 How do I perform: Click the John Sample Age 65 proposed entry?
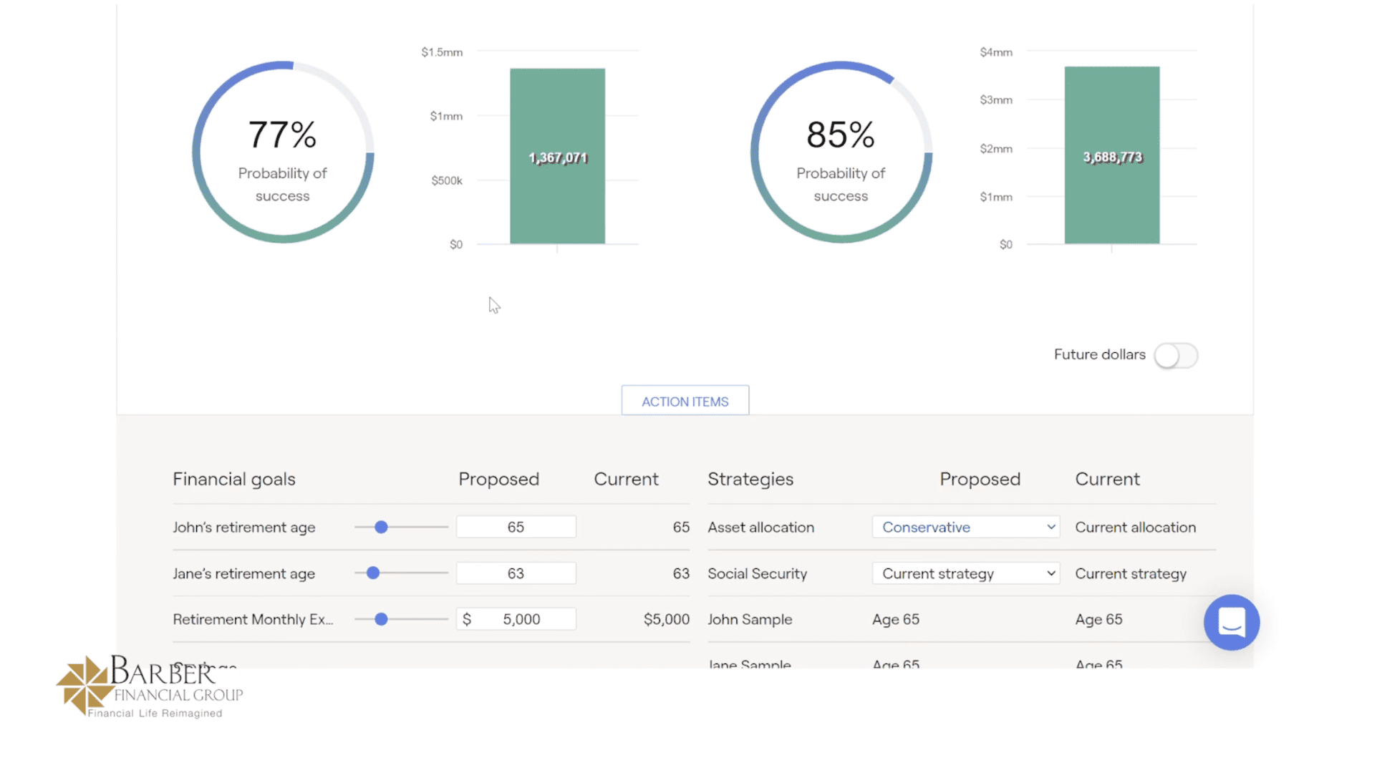(x=894, y=619)
